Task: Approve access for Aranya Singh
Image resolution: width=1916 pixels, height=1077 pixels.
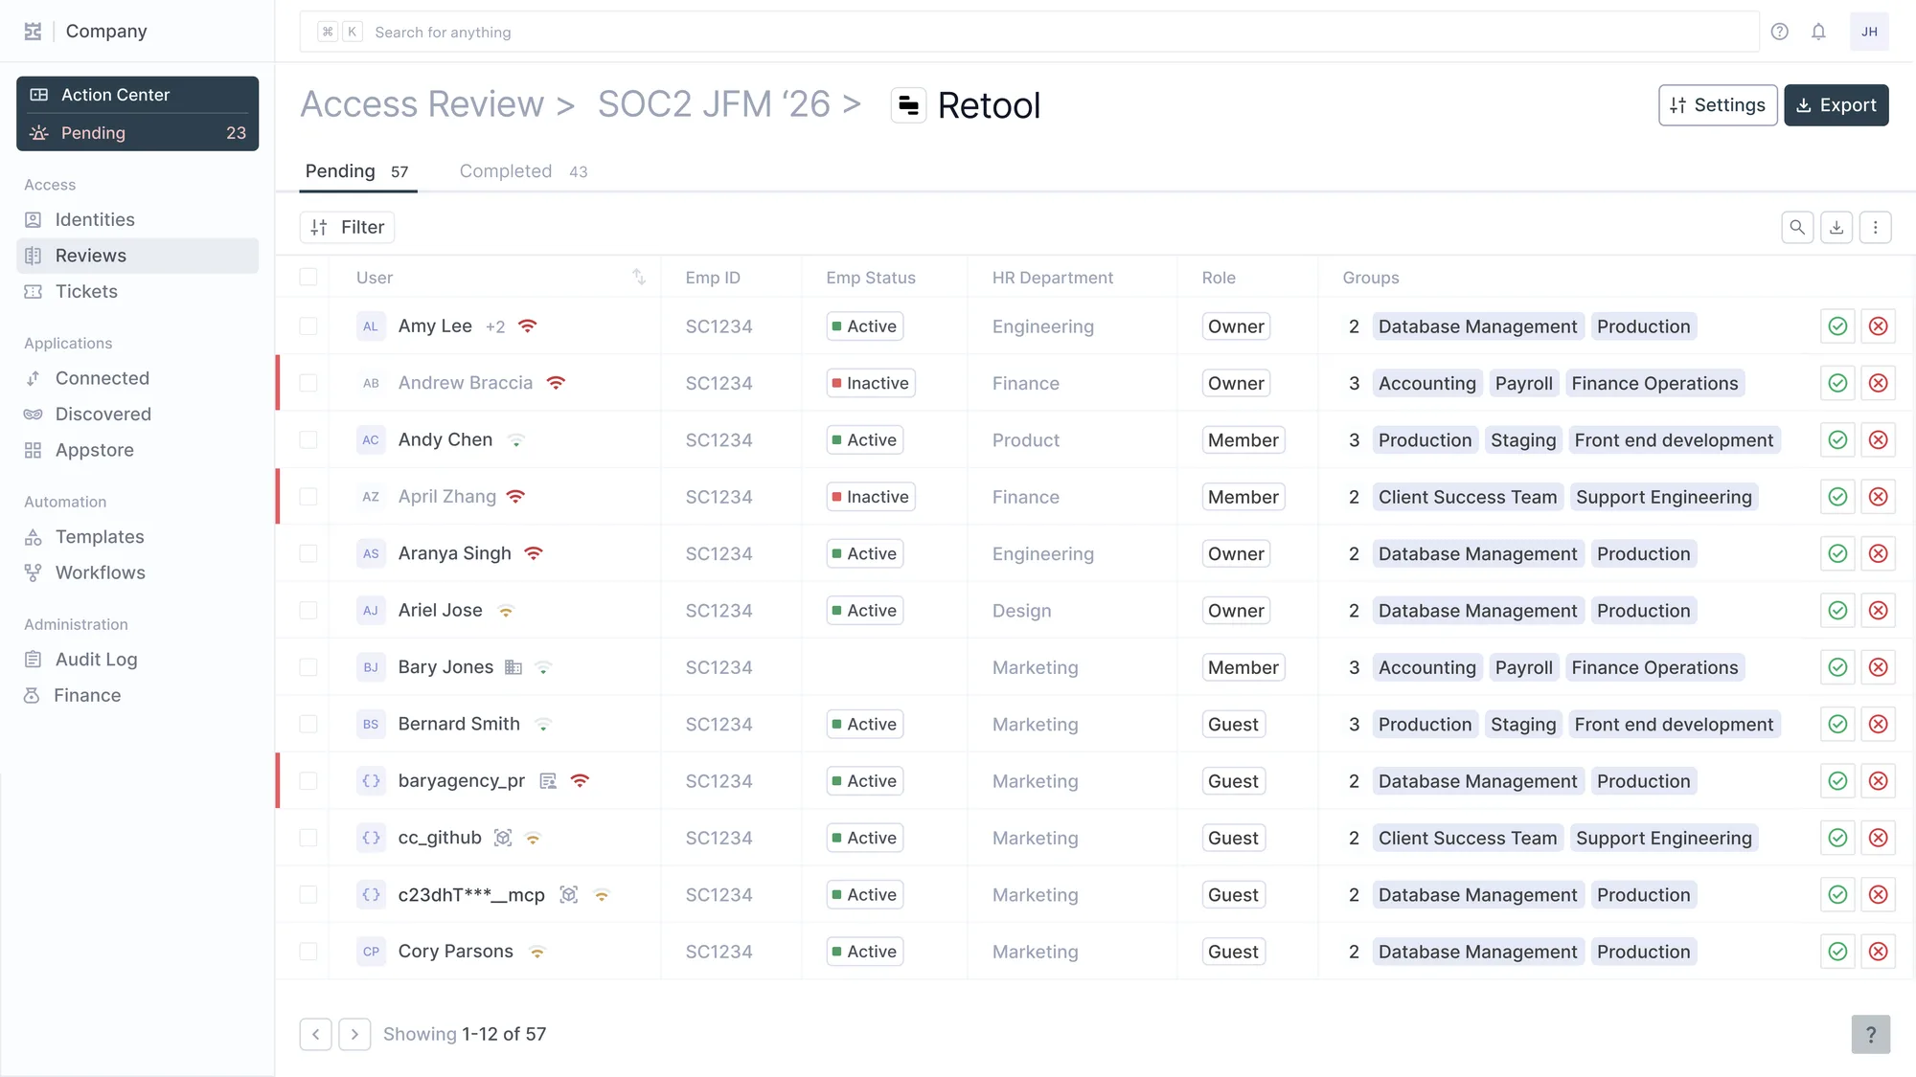Action: click(1837, 553)
